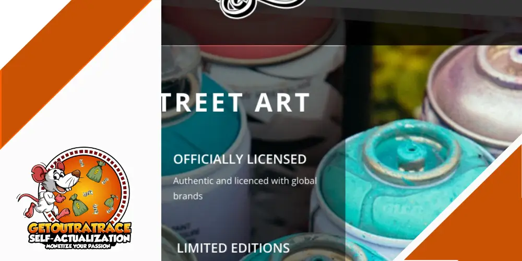The width and height of the screenshot is (522, 261).
Task: Click the money bag below the rat's chin
Action: click(78, 205)
